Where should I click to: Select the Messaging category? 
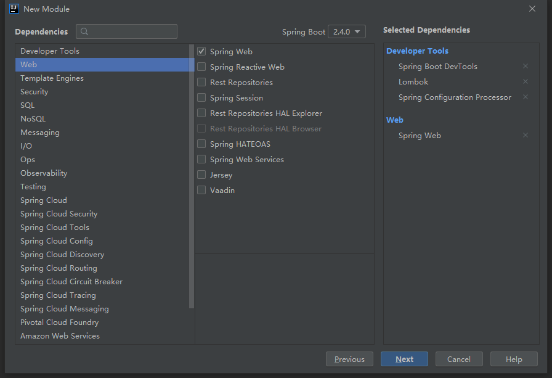[x=39, y=132]
